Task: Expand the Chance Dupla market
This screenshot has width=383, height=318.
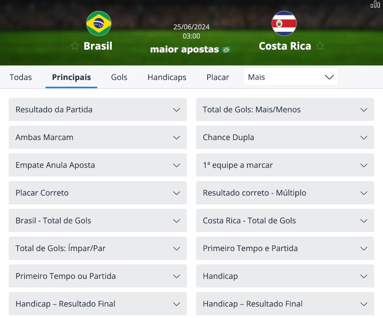Action: click(285, 137)
